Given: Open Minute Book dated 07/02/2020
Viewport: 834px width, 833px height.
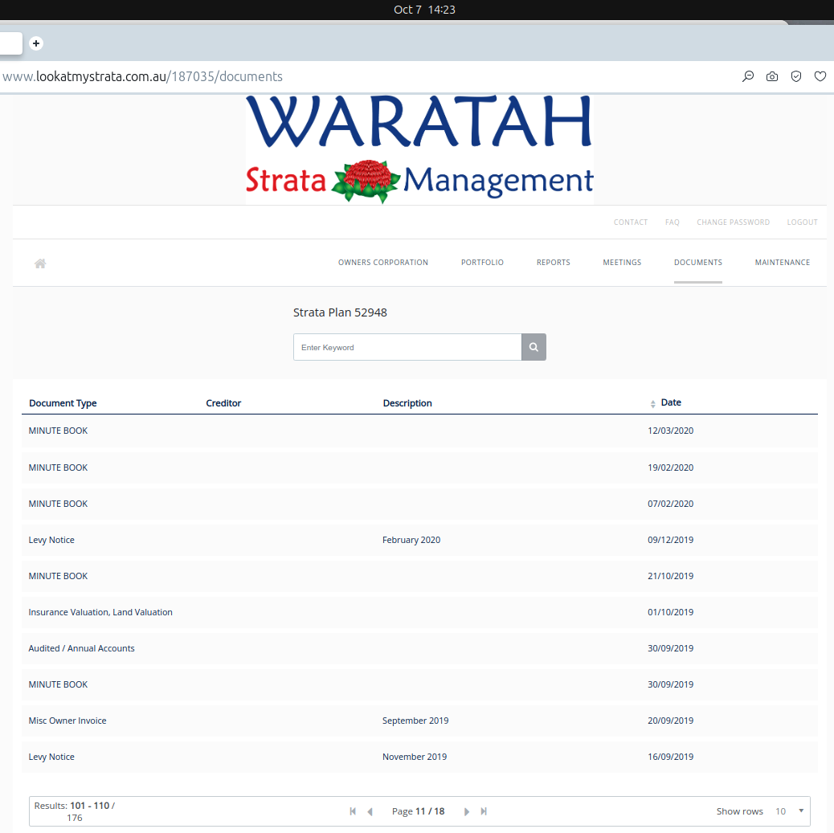Looking at the screenshot, I should tap(419, 504).
